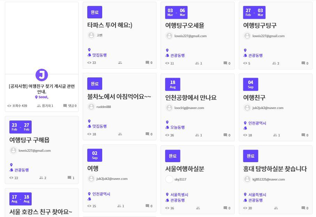This screenshot has height=217, width=316.
Task: Click the 04 Sep date badge
Action: click(x=251, y=84)
